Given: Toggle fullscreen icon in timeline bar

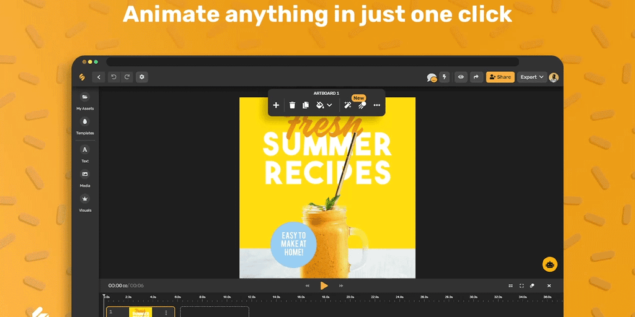Looking at the screenshot, I should [522, 285].
